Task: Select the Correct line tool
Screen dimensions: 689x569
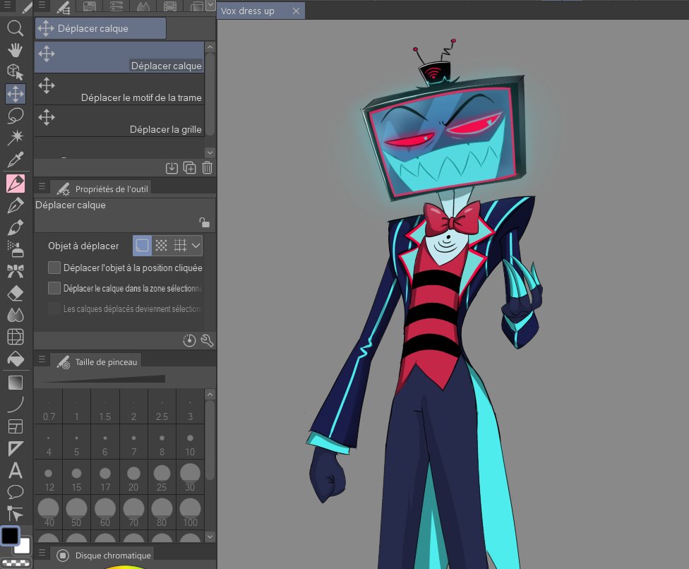Action: [16, 513]
